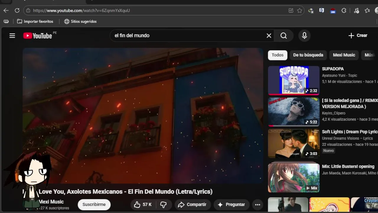Screen dimensions: 378x213
Task: Open the SUPADOPA video thumbnail
Action: [x=294, y=80]
